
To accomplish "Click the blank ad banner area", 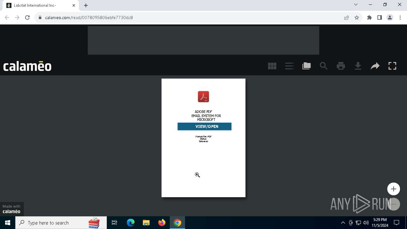I will 203,40.
